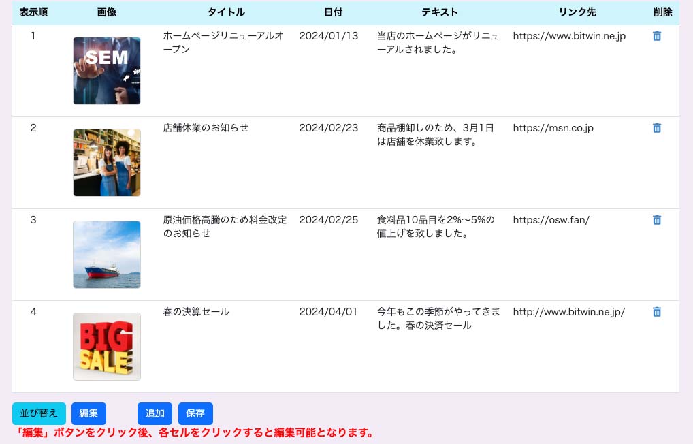693x444 pixels.
Task: Click the SEM thumbnail image
Action: (107, 71)
